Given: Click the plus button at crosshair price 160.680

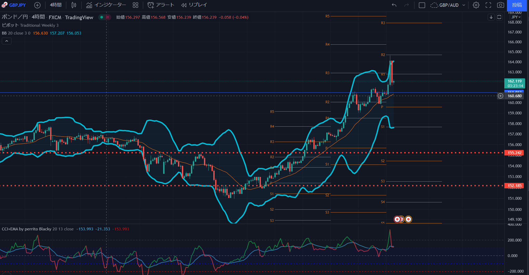Looking at the screenshot, I should point(500,96).
